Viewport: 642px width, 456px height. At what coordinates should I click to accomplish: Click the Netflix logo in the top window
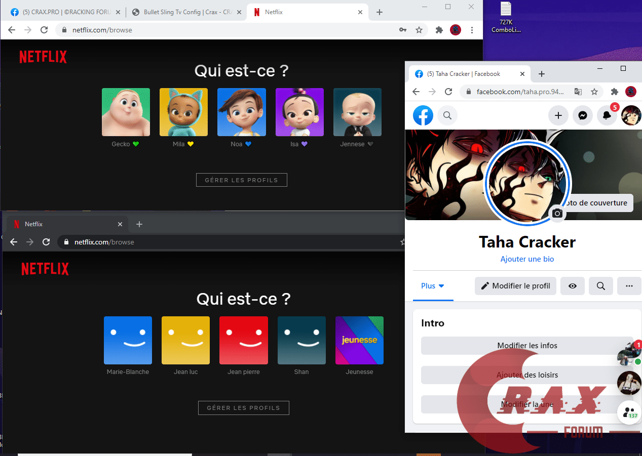pos(43,57)
